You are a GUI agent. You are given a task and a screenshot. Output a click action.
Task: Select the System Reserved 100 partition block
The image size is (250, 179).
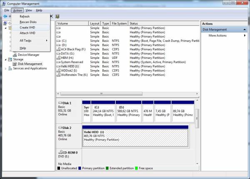point(86,111)
